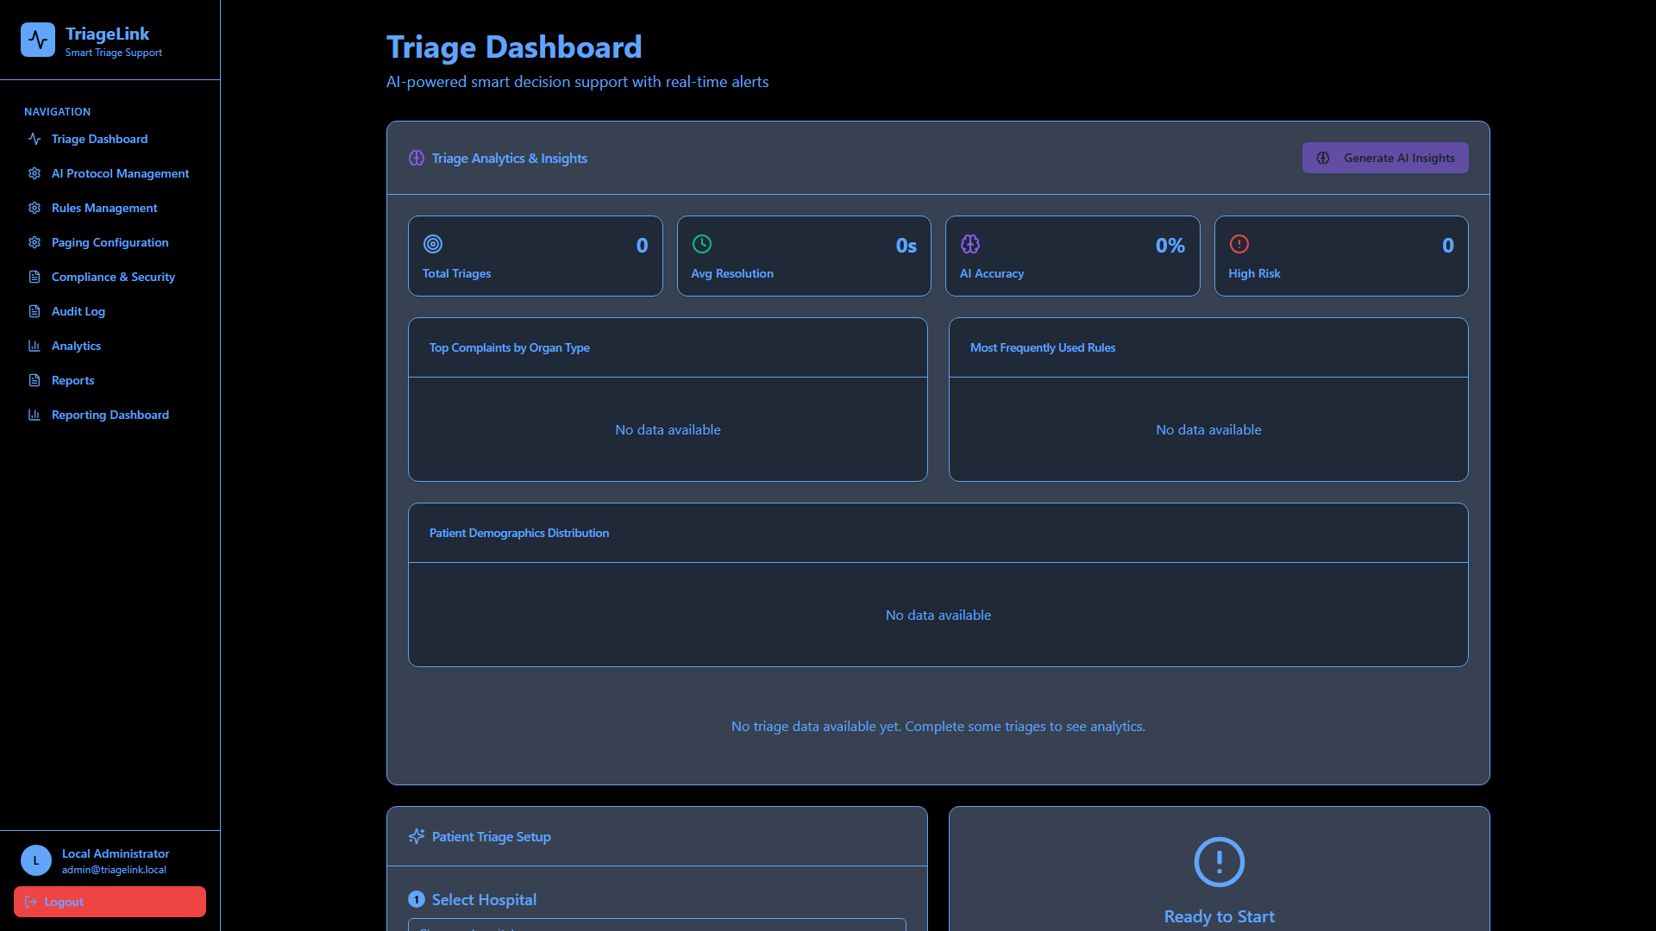Screen dimensions: 1656x931
Task: Click the Reporting Dashboard chart icon
Action: (x=34, y=415)
